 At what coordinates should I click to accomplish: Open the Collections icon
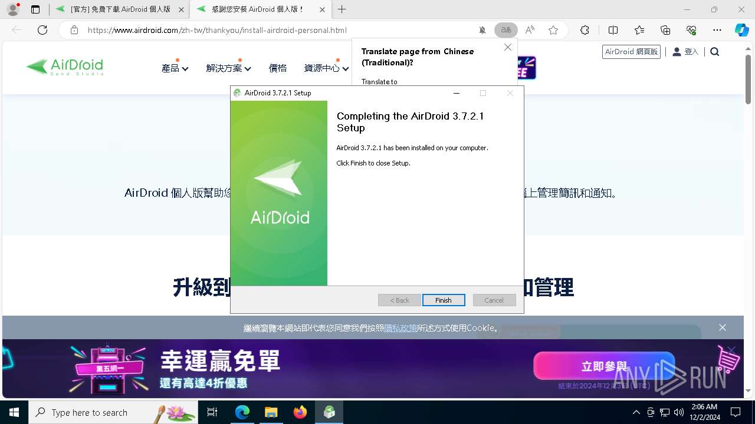click(665, 30)
